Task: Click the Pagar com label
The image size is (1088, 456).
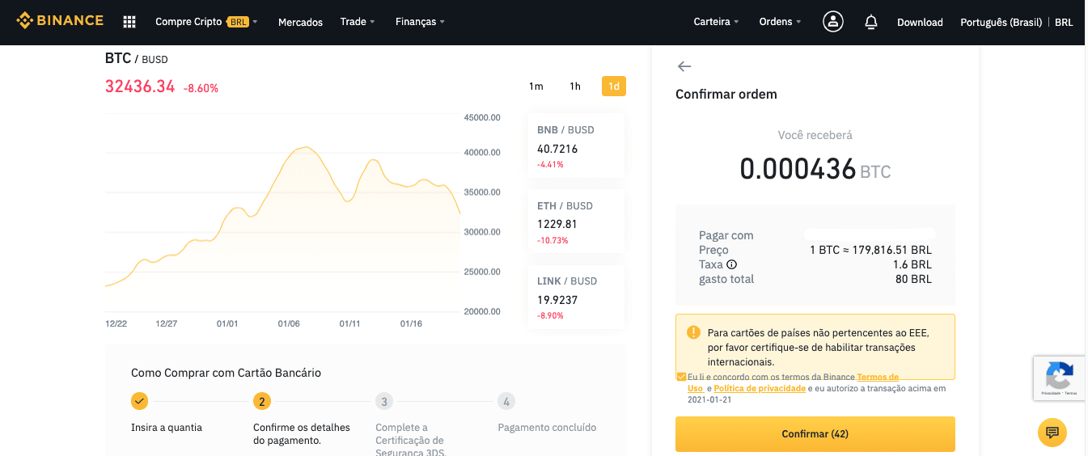Action: (x=726, y=235)
